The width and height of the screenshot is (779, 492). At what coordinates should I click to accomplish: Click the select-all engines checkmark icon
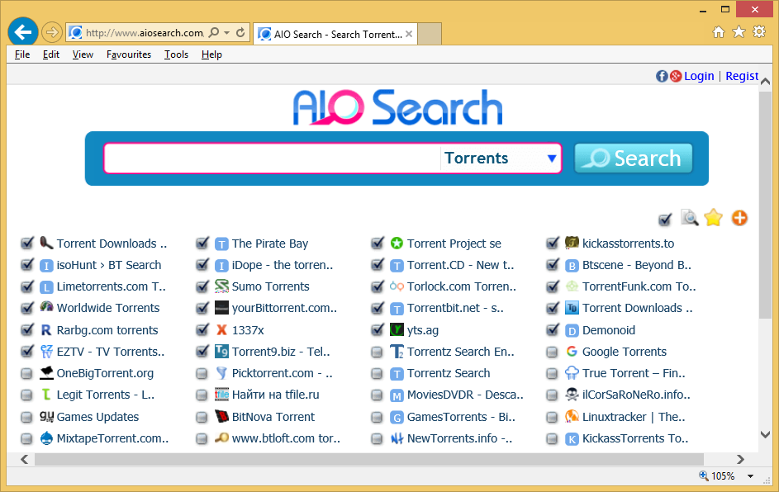coord(665,219)
